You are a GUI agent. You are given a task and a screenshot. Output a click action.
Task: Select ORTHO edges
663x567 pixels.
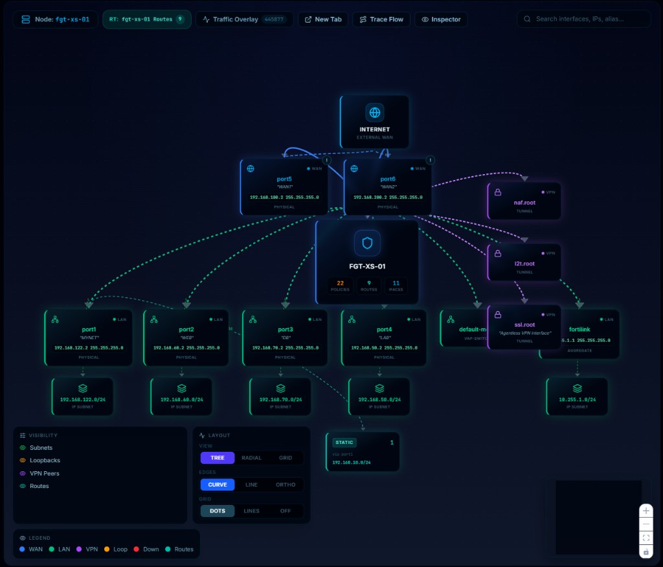pos(286,485)
